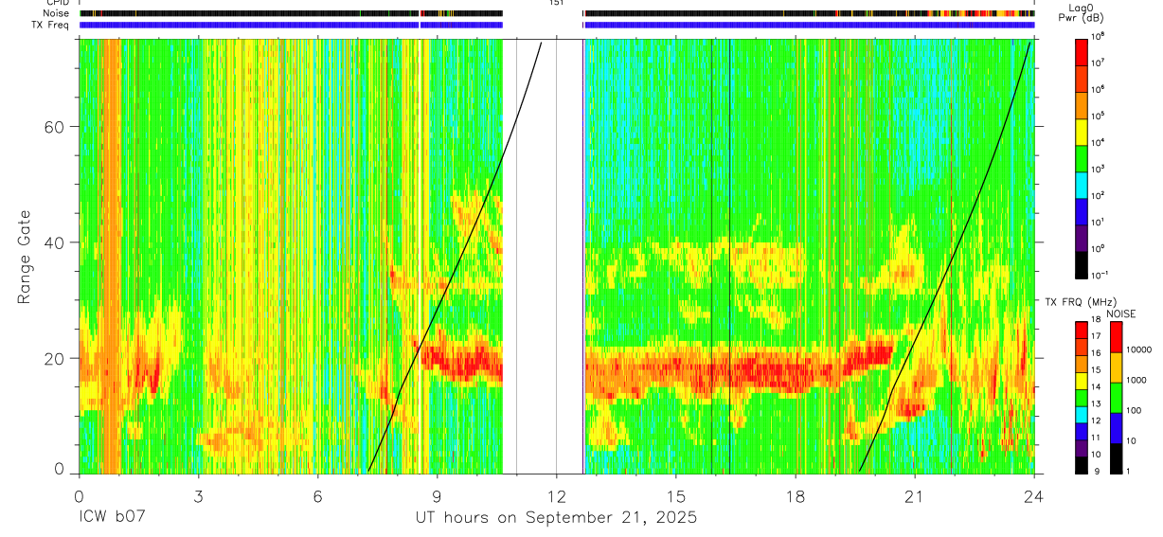The image size is (1163, 537).
Task: Click the x-axis tick label '3'
Action: click(198, 495)
